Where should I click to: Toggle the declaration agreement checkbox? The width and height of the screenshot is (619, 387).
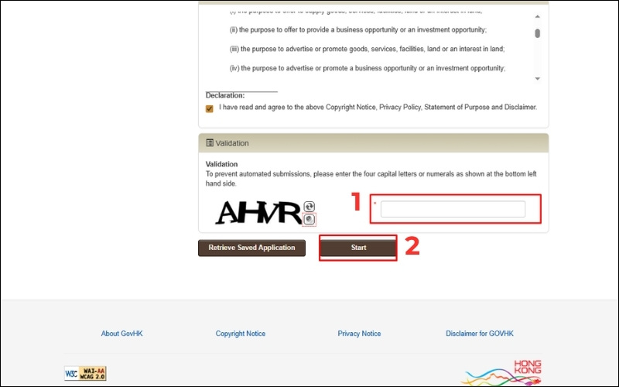(x=210, y=108)
